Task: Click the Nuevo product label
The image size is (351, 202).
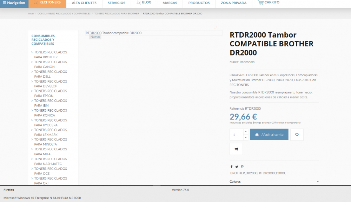Action: pyautogui.click(x=95, y=37)
